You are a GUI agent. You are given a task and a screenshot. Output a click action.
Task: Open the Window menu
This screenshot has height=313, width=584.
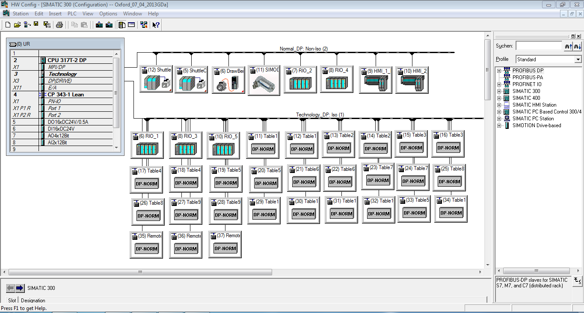(x=133, y=14)
